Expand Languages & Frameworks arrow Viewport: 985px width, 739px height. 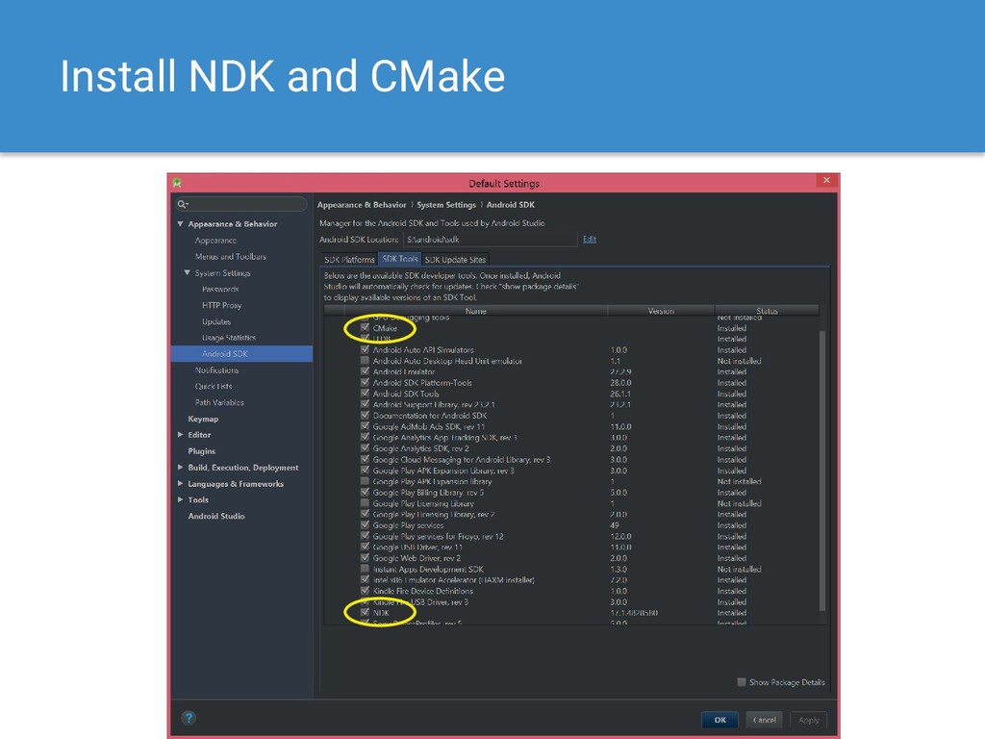pyautogui.click(x=180, y=484)
